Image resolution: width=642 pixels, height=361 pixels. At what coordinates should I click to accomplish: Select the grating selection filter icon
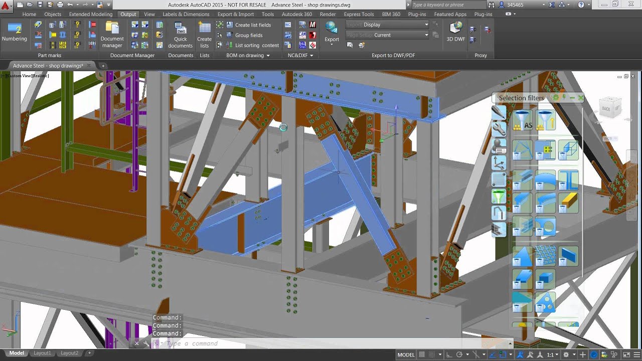(545, 256)
